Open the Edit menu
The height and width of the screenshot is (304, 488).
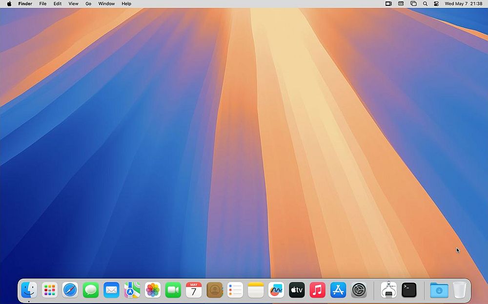click(x=58, y=4)
